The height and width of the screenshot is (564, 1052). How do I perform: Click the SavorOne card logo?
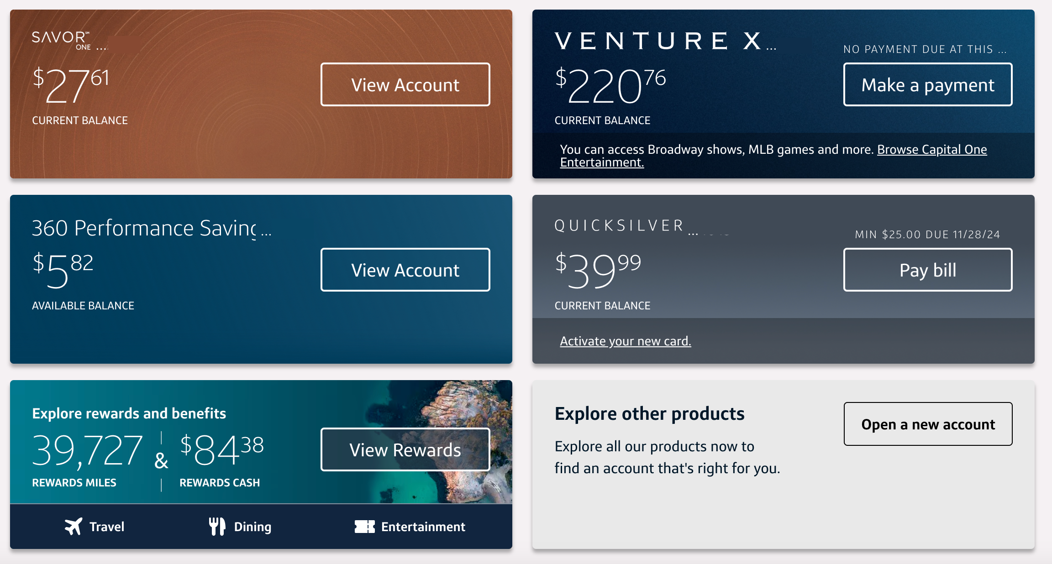61,40
